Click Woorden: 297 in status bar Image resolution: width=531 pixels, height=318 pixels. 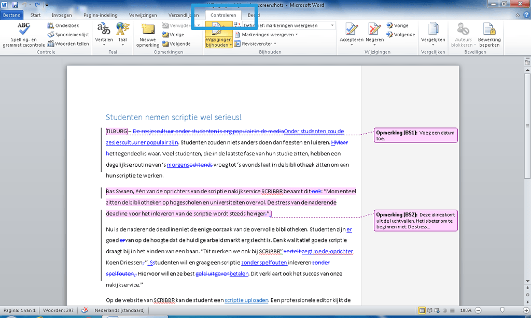click(x=58, y=310)
